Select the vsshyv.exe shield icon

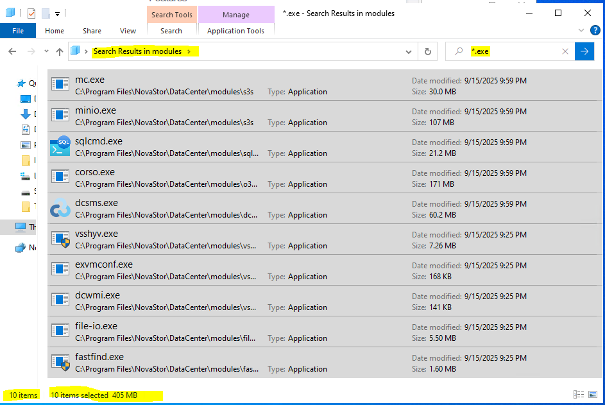60,239
